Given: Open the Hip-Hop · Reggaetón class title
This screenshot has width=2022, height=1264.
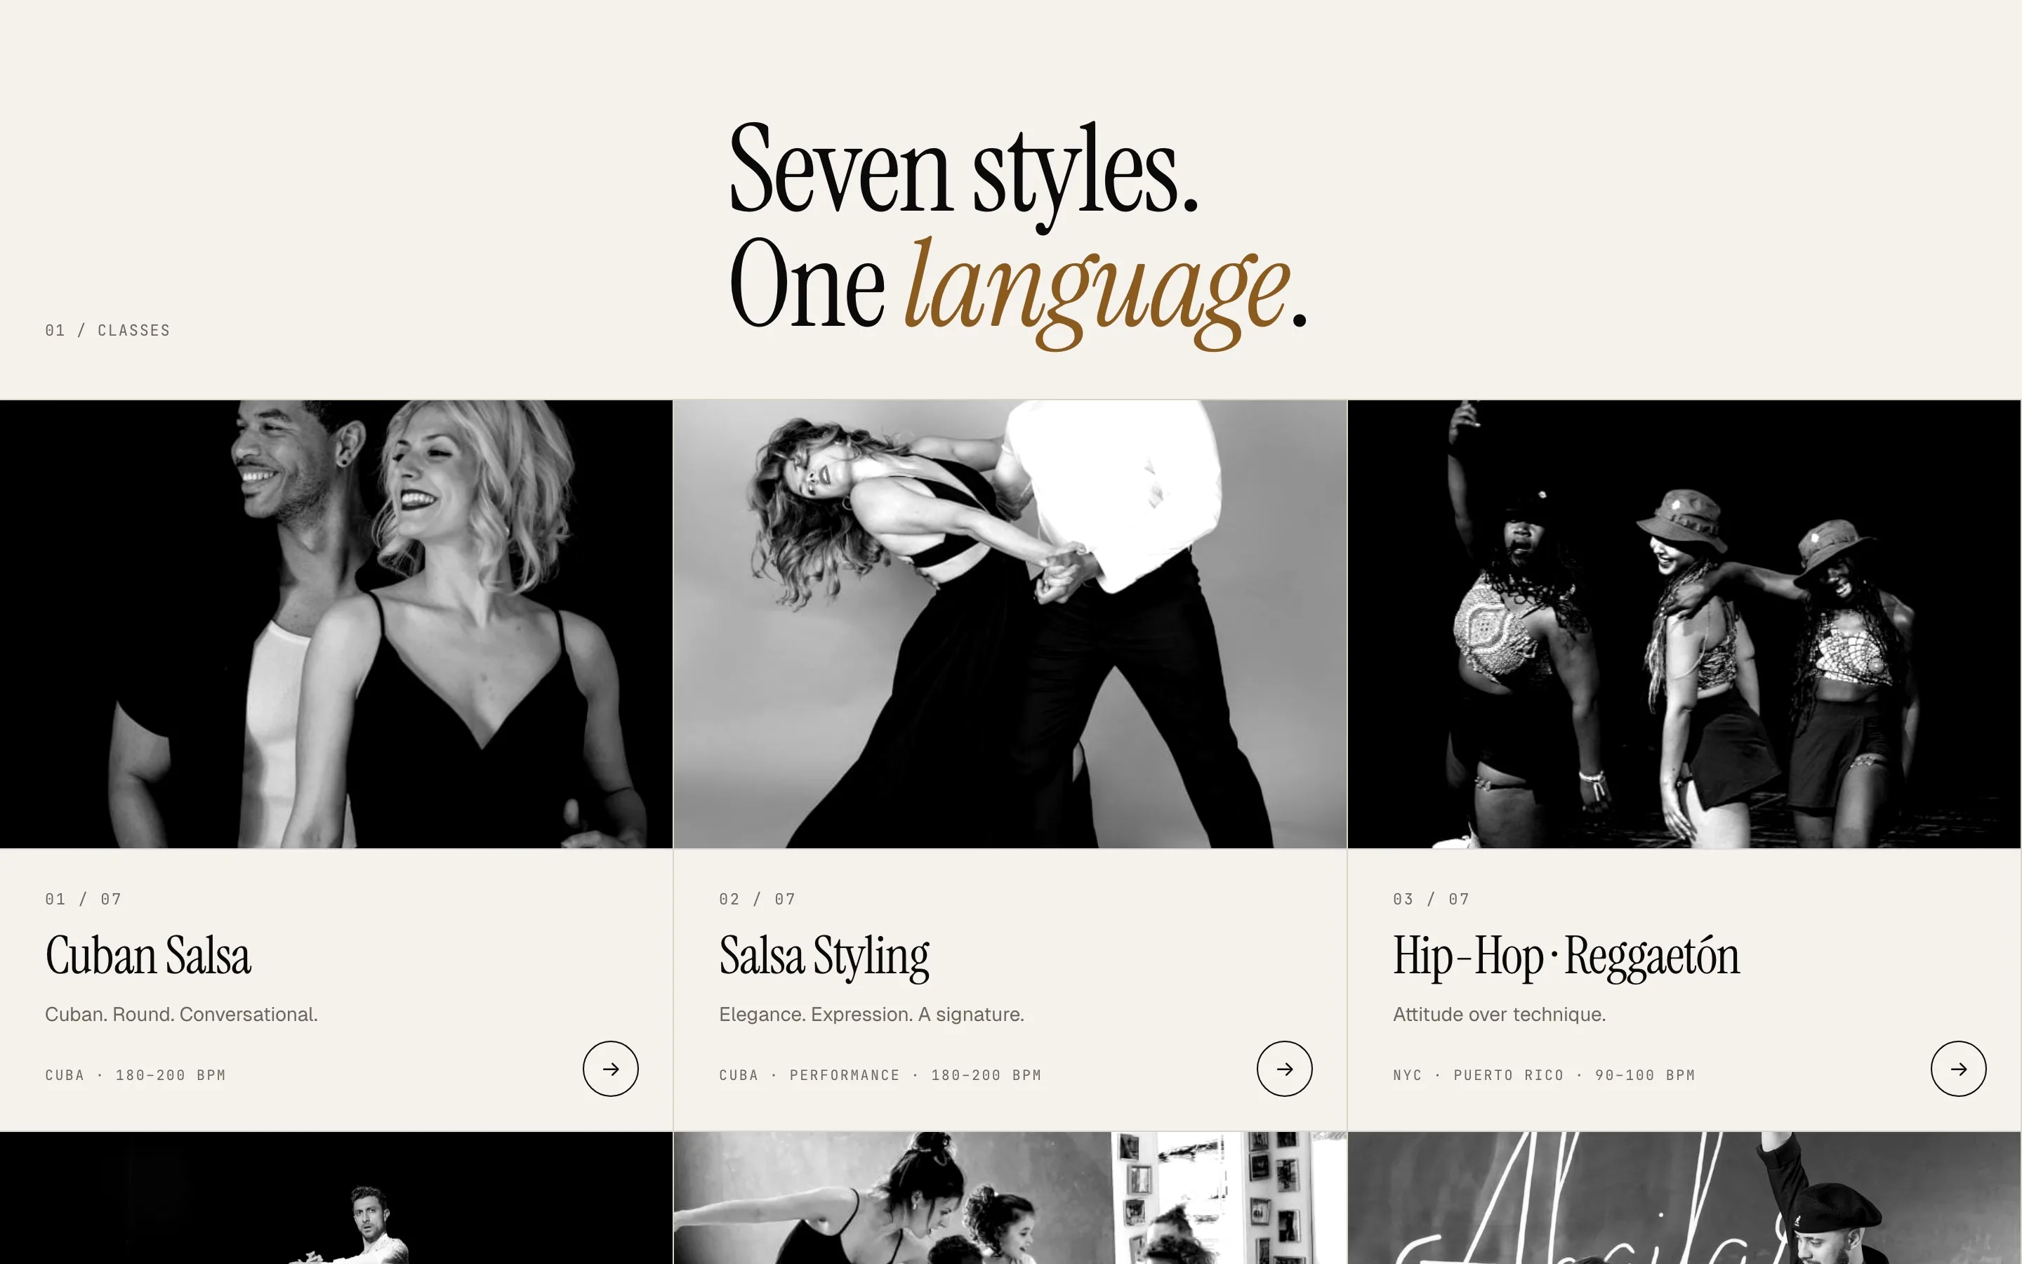Looking at the screenshot, I should coord(1566,957).
